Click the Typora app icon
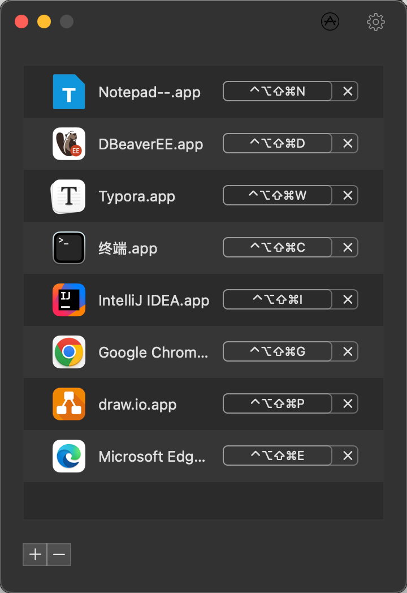Image resolution: width=407 pixels, height=593 pixels. pyautogui.click(x=69, y=196)
